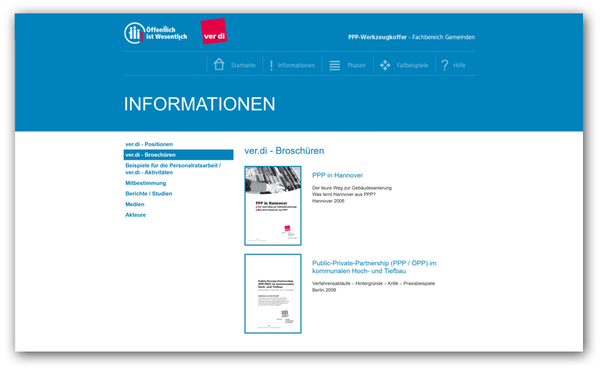This screenshot has width=601, height=377.
Task: Select highlighted ver.di - Broschüren sidebar entry
Action: click(x=178, y=154)
